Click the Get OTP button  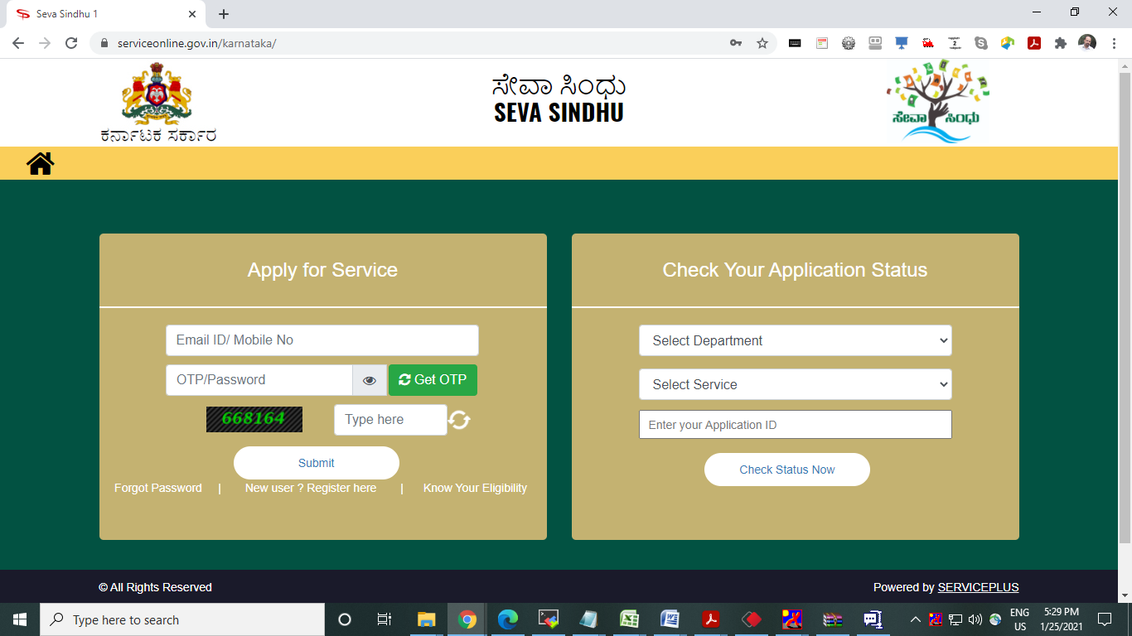[x=433, y=380]
